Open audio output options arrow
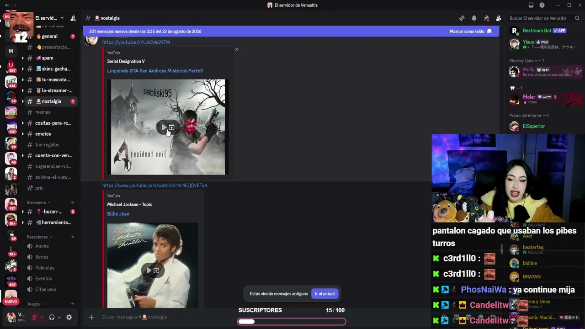Image resolution: width=585 pixels, height=329 pixels. (x=59, y=317)
